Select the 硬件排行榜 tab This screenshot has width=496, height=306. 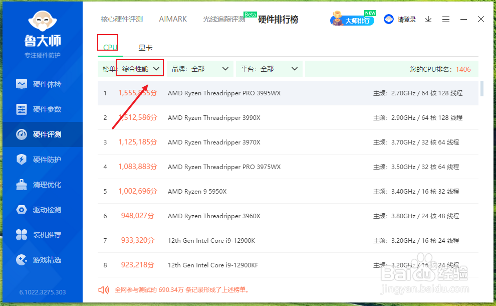278,20
